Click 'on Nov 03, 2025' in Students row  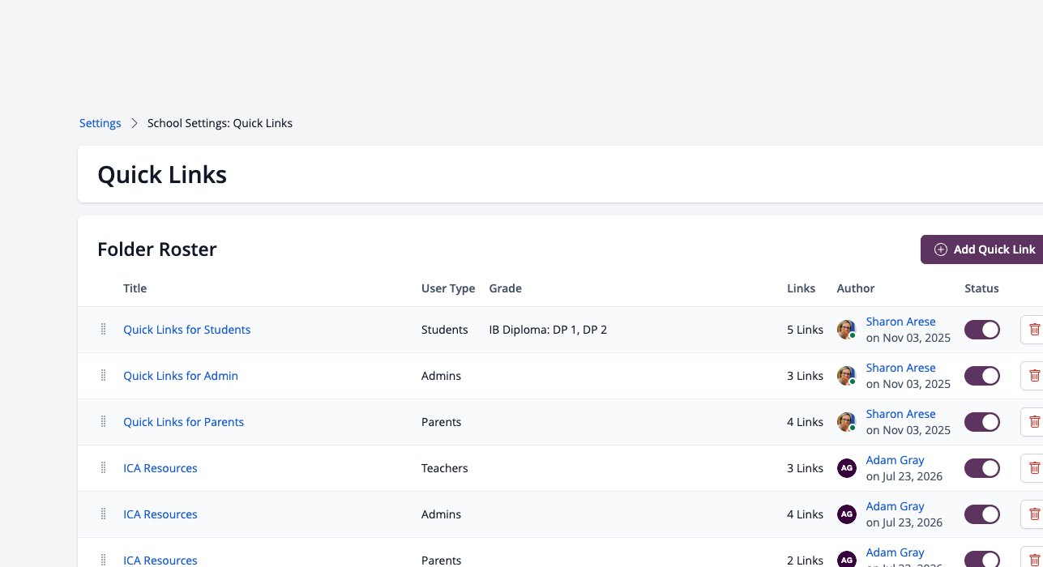point(908,338)
